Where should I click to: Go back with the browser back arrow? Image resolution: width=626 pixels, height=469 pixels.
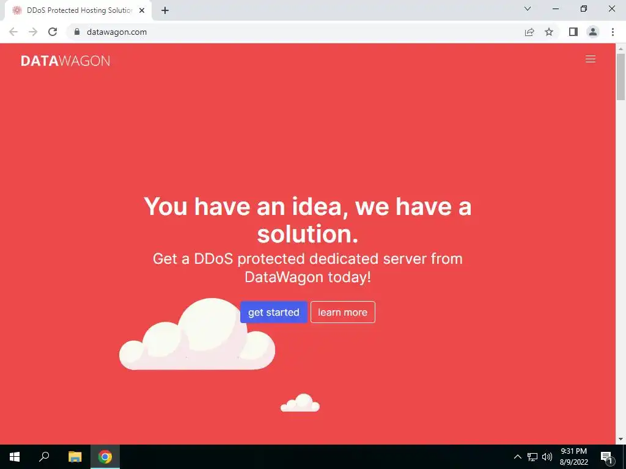point(13,32)
